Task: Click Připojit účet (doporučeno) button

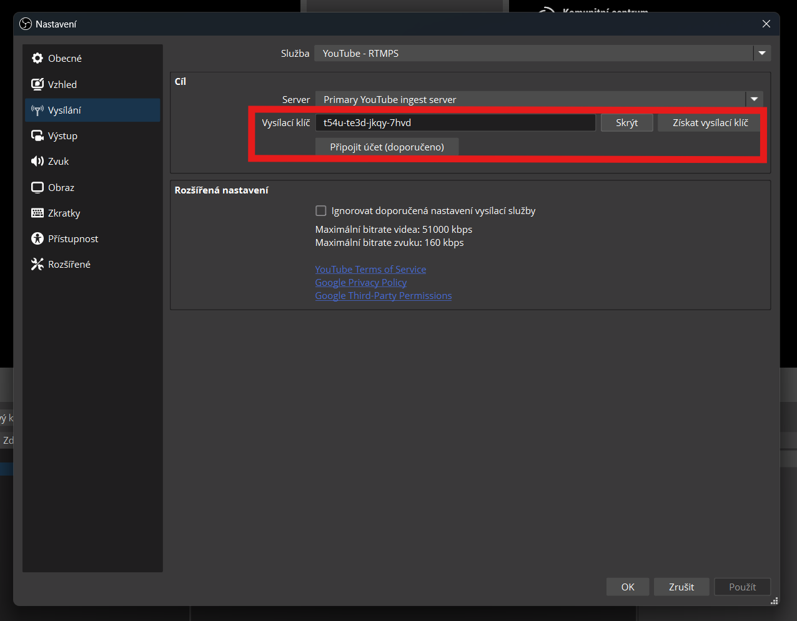Action: click(387, 147)
